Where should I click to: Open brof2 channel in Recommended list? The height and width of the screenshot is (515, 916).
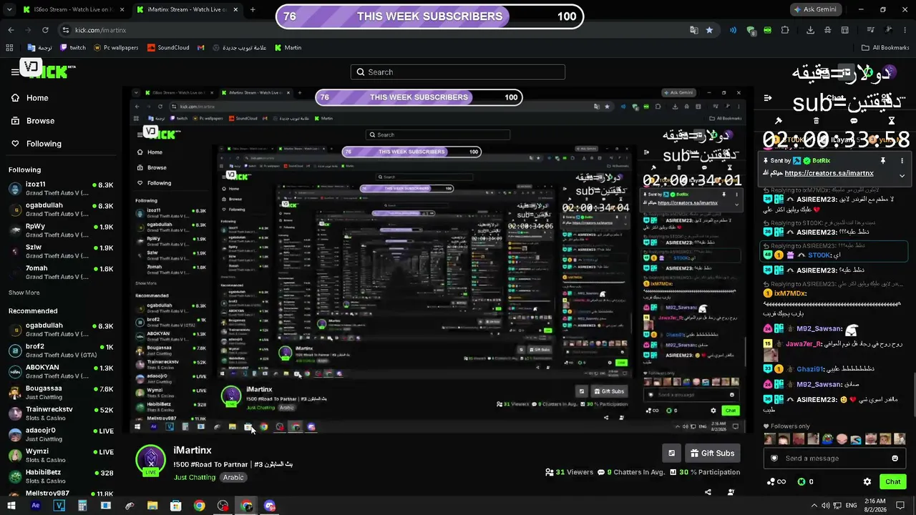click(62, 350)
